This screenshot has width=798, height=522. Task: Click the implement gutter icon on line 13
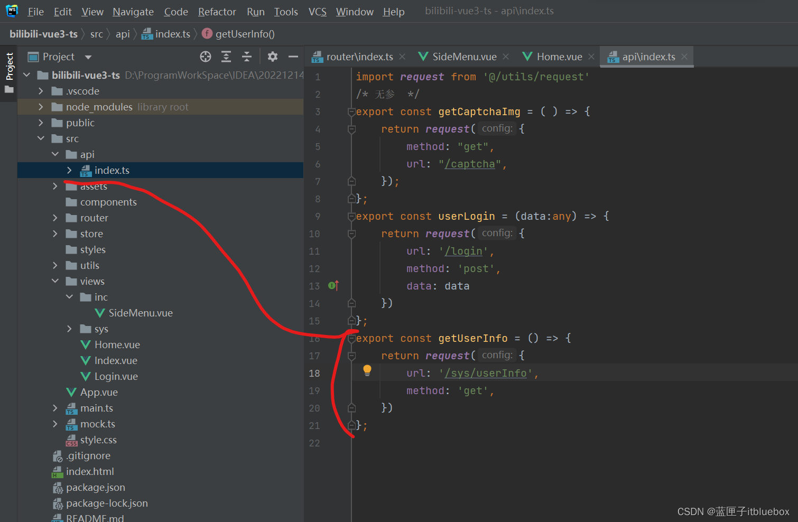pos(333,286)
